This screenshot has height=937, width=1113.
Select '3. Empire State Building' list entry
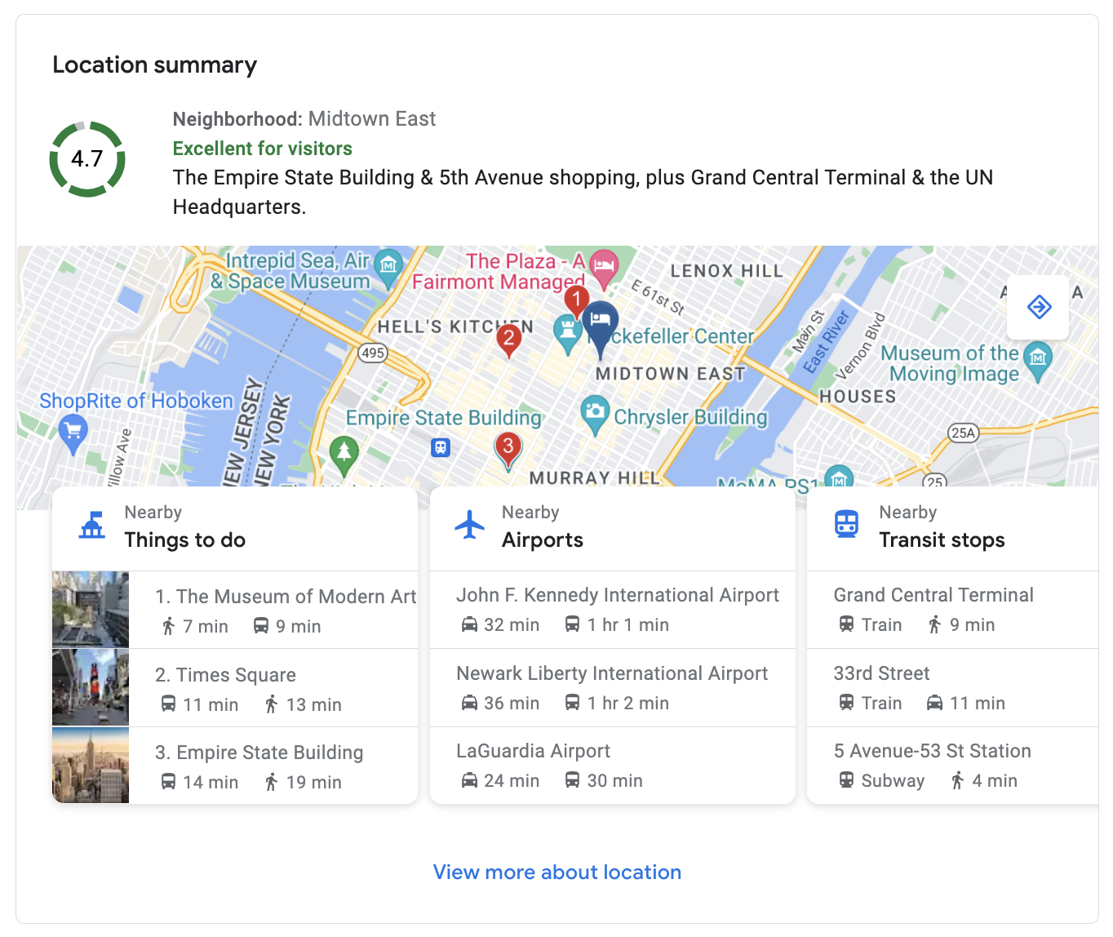[x=235, y=766]
